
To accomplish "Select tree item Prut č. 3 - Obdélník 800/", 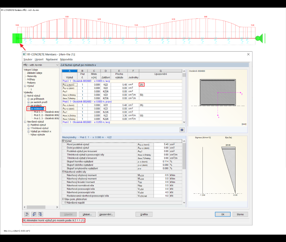I will (x=46, y=118).
